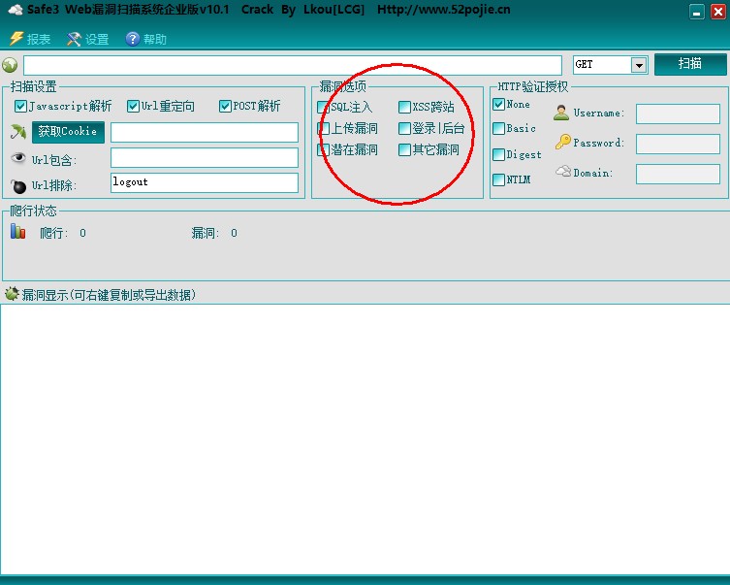Click the user avatar icon by Username
The height and width of the screenshot is (585, 730).
(x=561, y=113)
